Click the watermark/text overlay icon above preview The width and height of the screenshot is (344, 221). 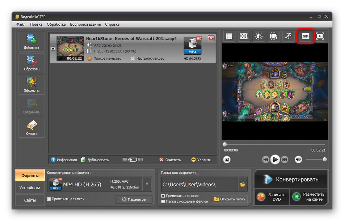(x=244, y=36)
